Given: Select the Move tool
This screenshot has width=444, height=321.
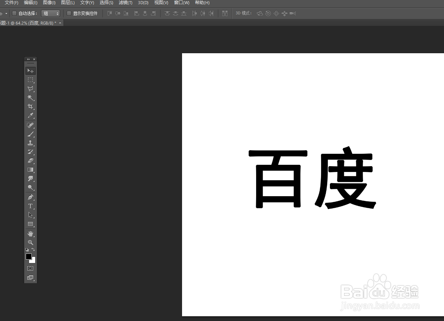Looking at the screenshot, I should [31, 71].
